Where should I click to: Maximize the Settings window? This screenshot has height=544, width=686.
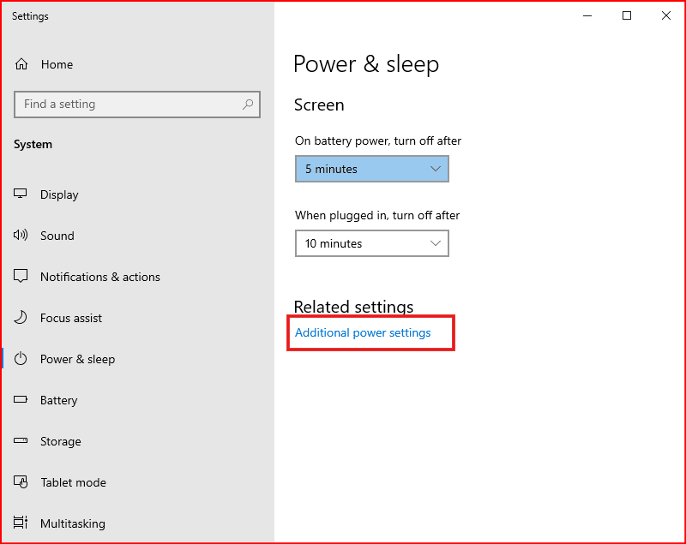(x=627, y=15)
